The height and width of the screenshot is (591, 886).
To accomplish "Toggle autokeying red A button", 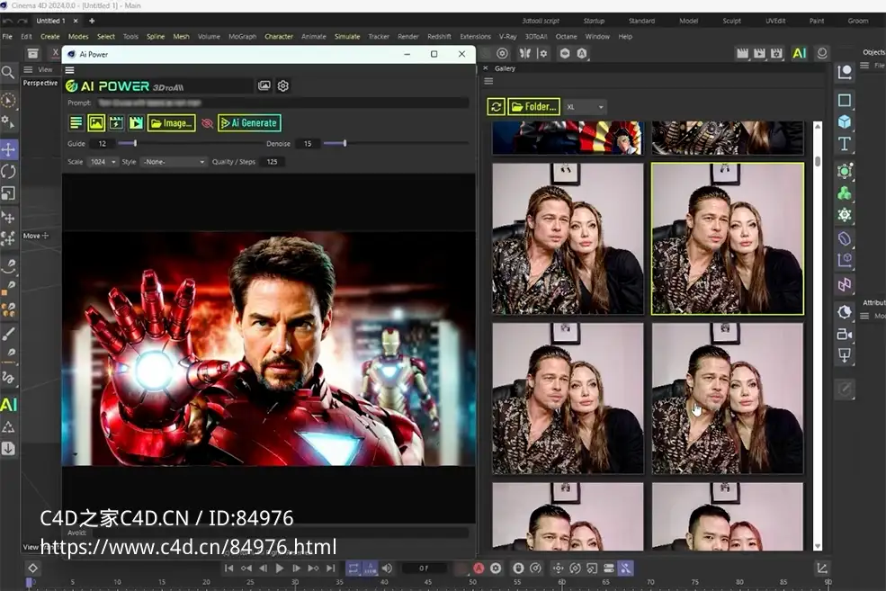I will pyautogui.click(x=479, y=569).
